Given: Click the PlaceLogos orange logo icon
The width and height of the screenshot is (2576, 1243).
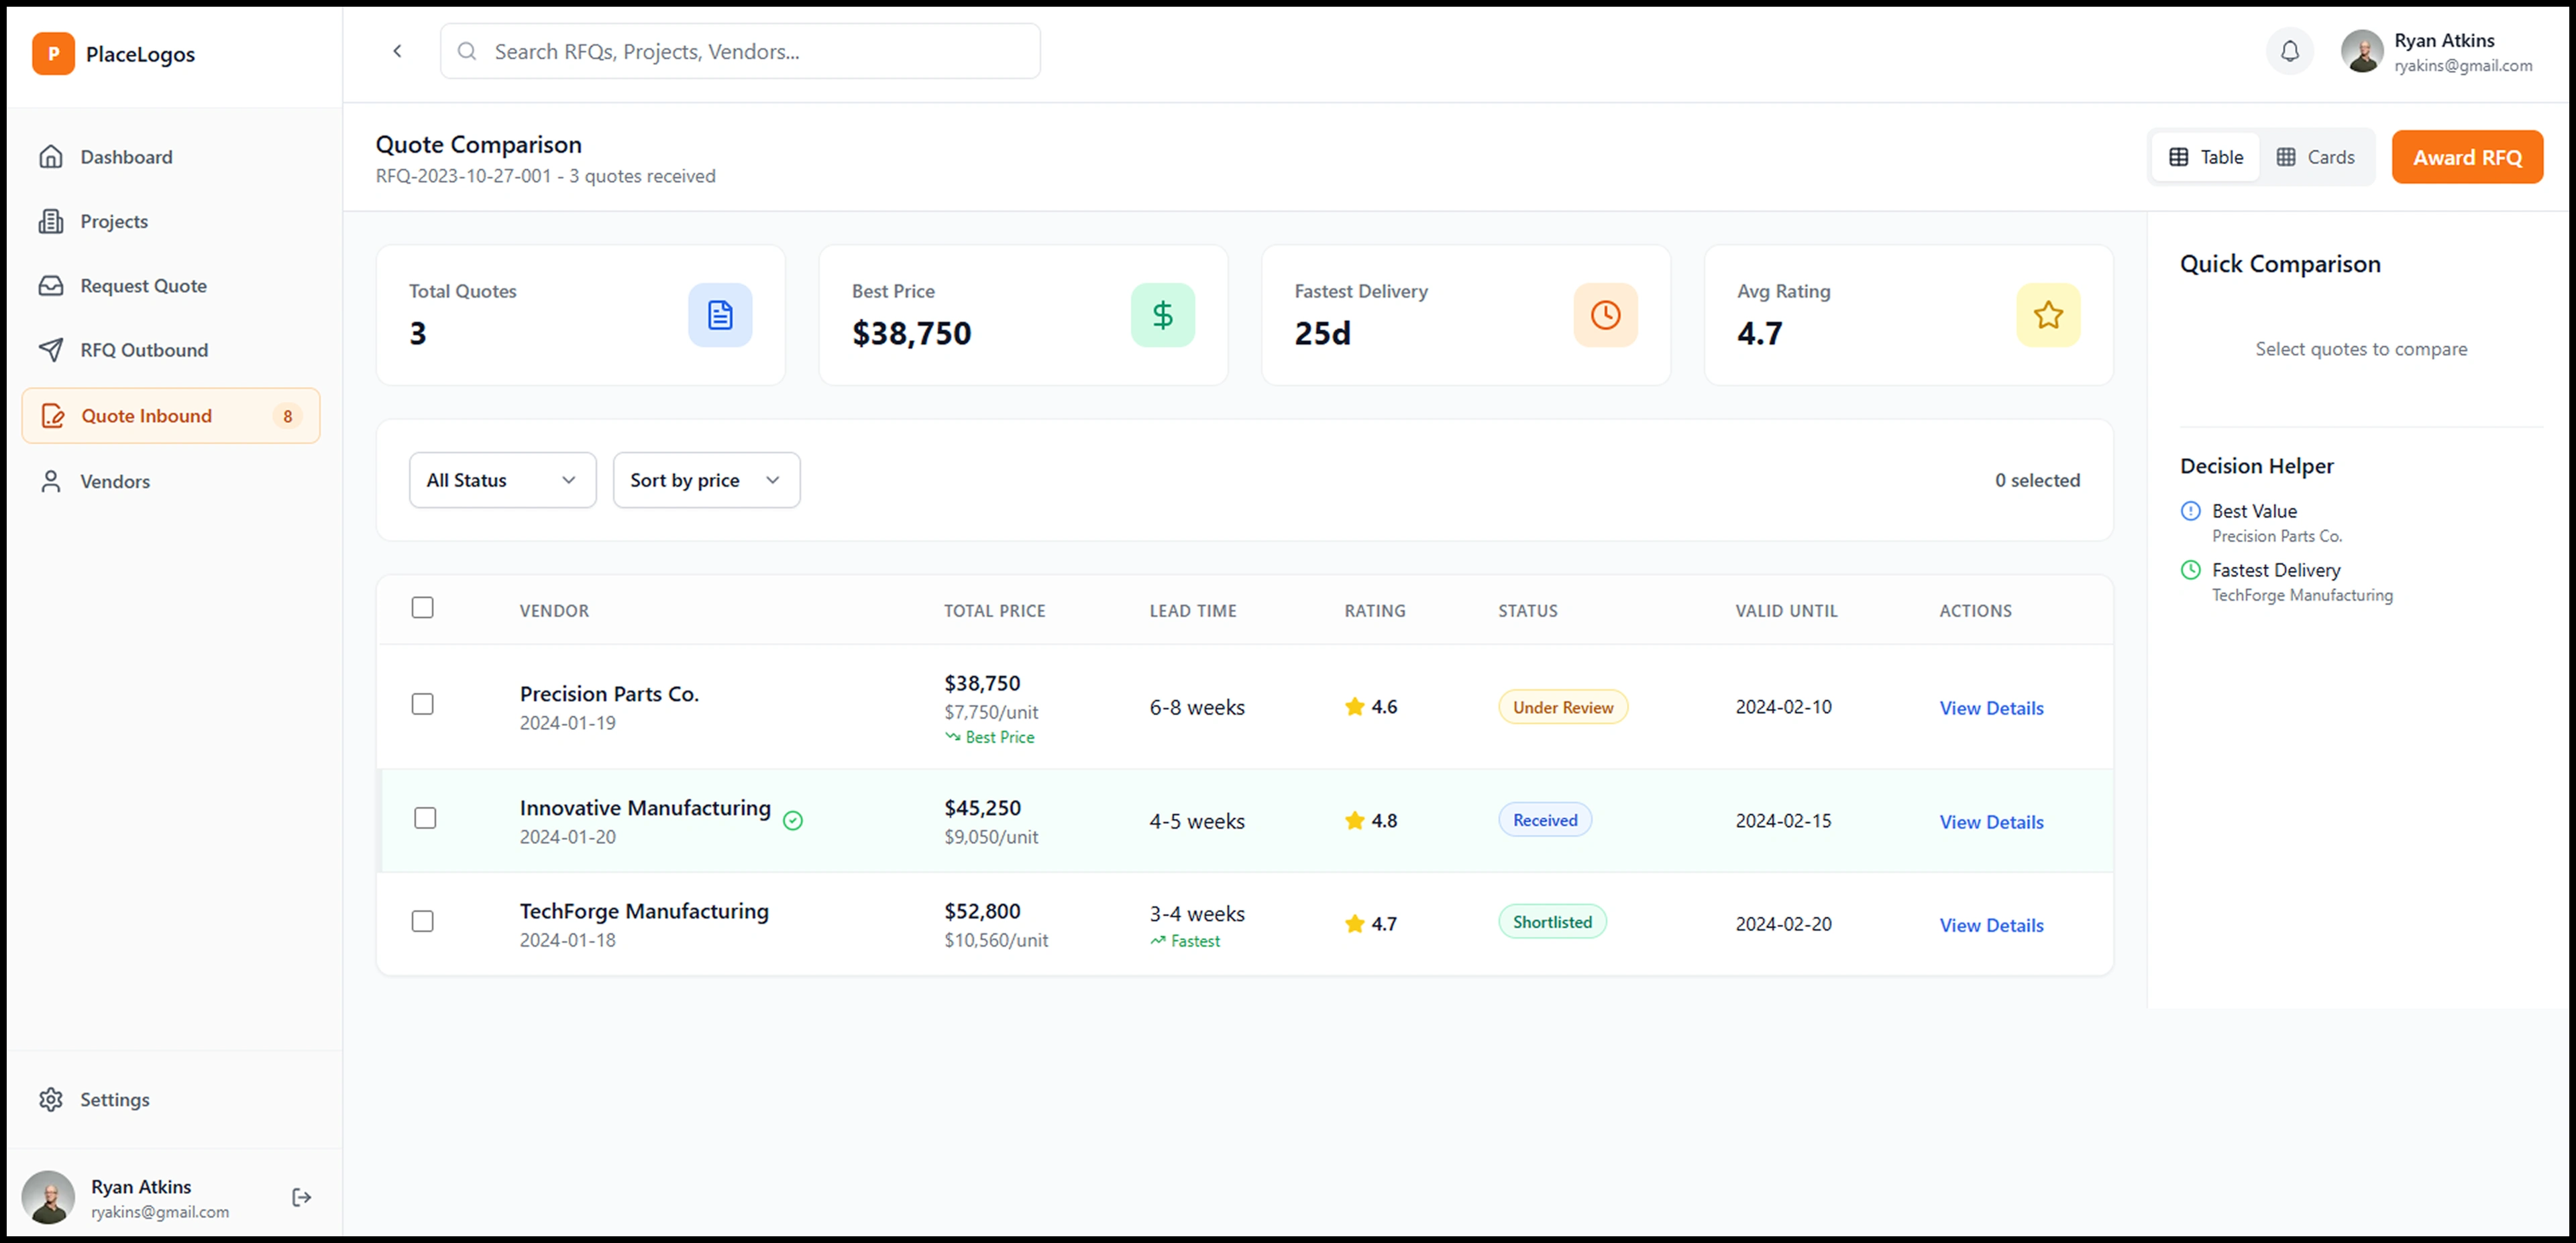Looking at the screenshot, I should pyautogui.click(x=53, y=54).
